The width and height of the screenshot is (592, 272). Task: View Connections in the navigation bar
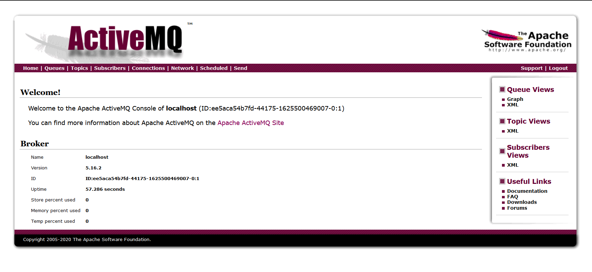pos(148,68)
